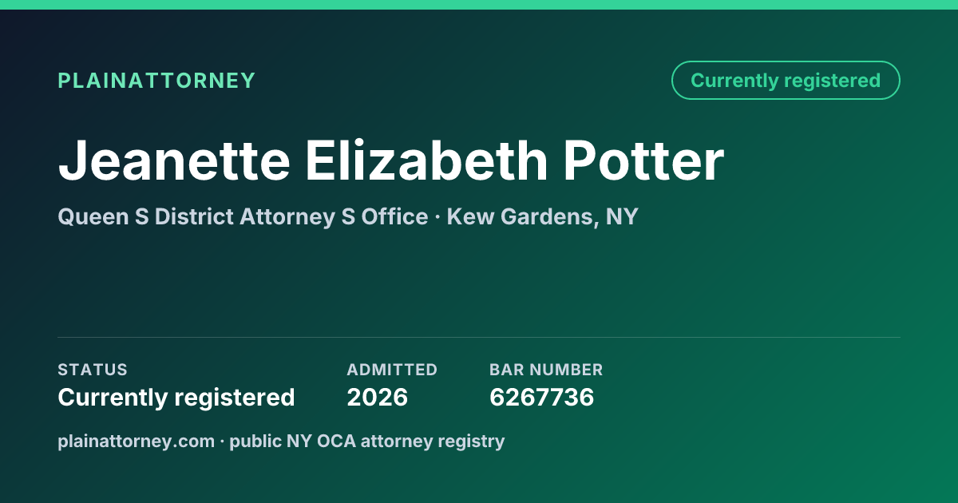Click the STATUS field label
This screenshot has height=503, width=958.
click(x=93, y=370)
